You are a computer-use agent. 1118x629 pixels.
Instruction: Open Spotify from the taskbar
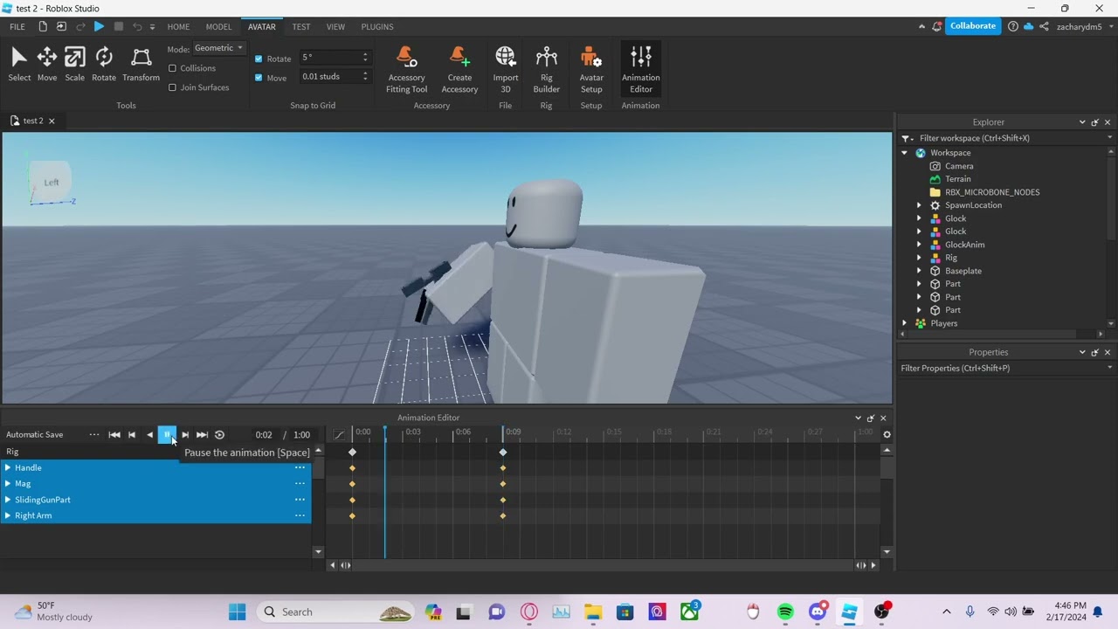[x=785, y=612]
